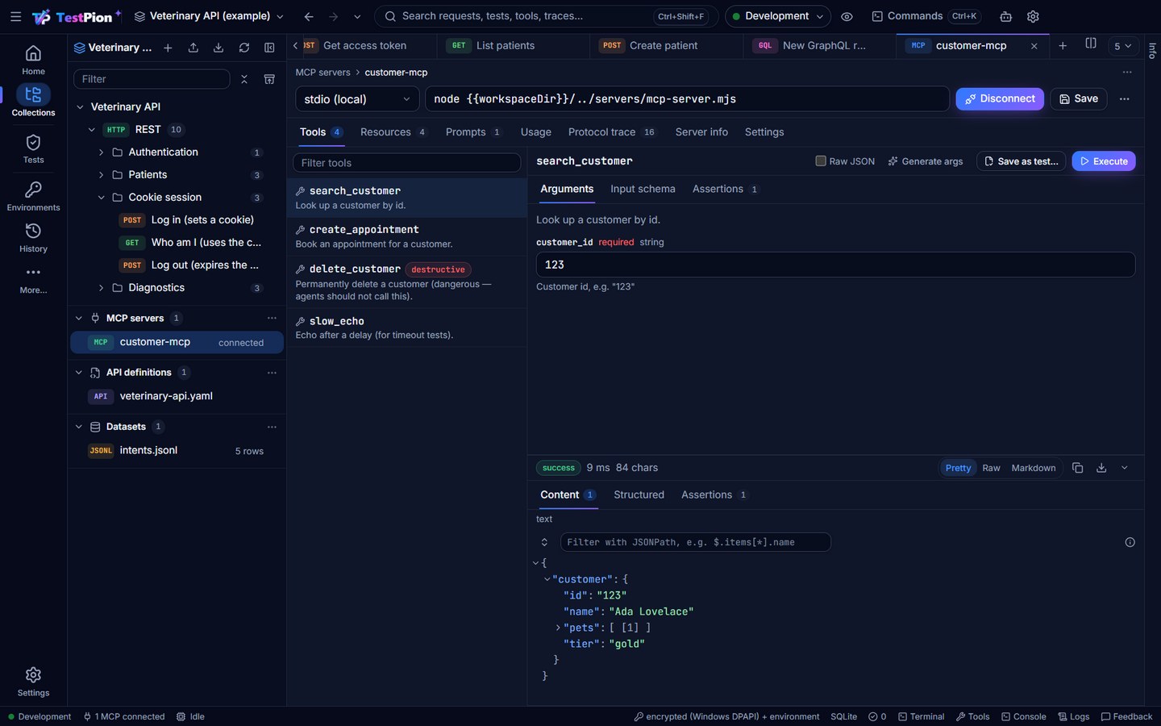Enable the Raw JSON checkbox

point(821,161)
